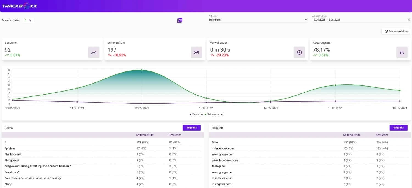Click the line chart icon on Besucher card
412x188 pixels.
(x=94, y=52)
